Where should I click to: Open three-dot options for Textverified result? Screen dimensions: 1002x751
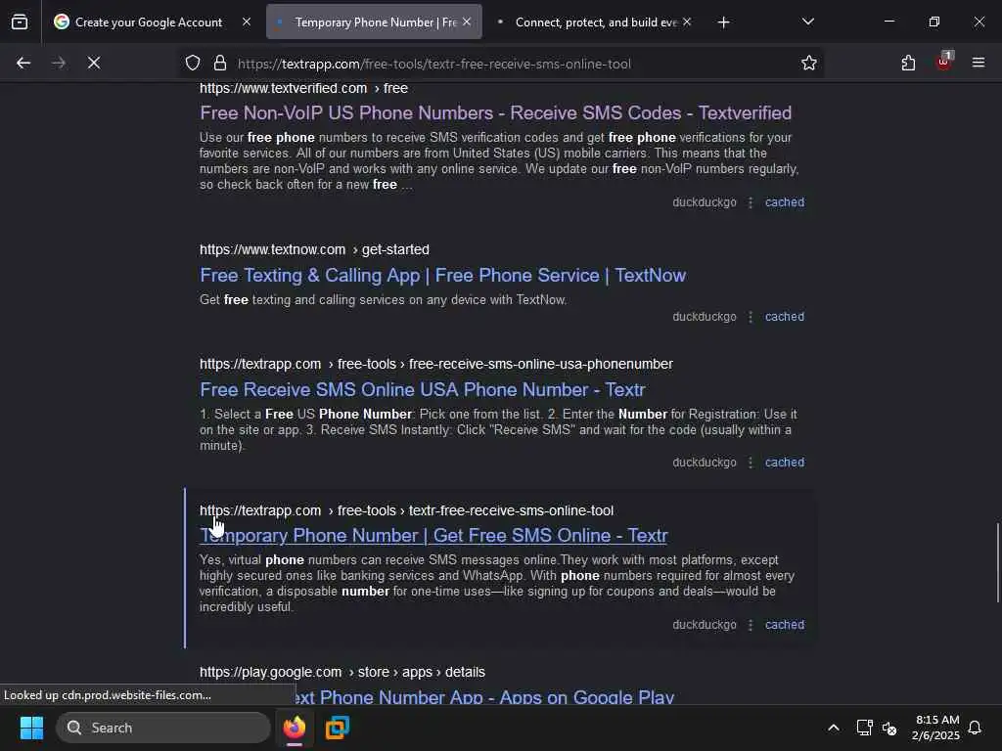click(x=751, y=202)
